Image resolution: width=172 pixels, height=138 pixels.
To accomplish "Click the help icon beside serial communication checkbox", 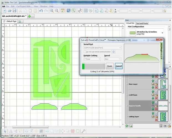I will click(x=113, y=52).
